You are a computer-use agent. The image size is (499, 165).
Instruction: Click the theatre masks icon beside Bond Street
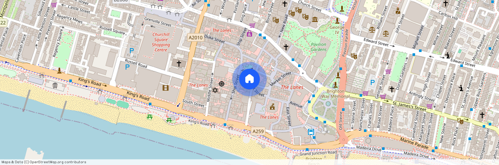click(x=276, y=20)
